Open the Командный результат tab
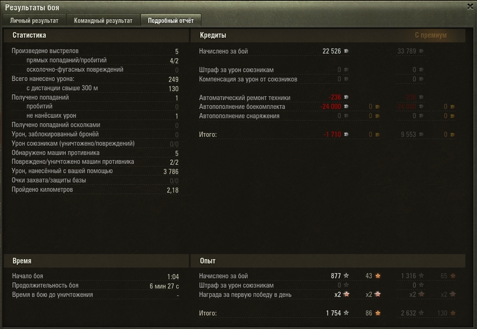477x329 pixels. click(x=103, y=20)
